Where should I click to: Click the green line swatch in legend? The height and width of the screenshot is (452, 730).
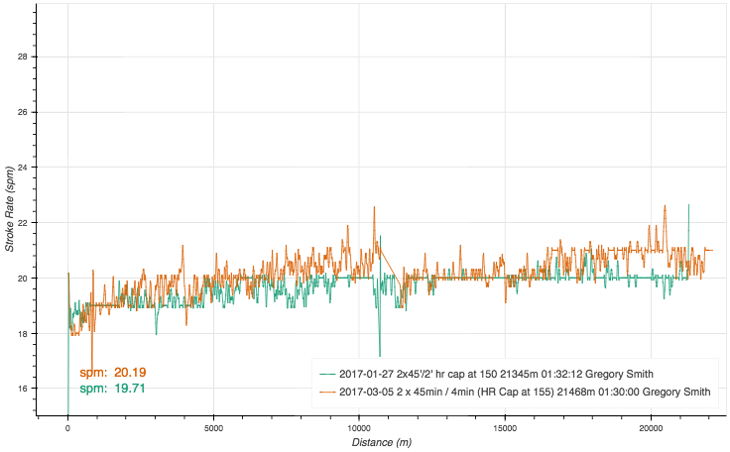coord(327,374)
